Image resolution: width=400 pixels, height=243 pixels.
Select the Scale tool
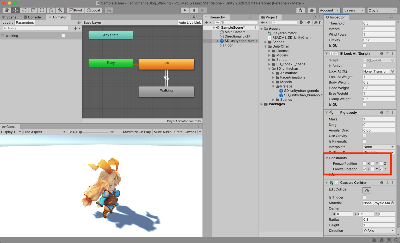(33, 10)
